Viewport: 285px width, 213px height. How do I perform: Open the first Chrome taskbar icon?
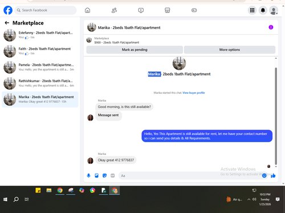point(60,190)
